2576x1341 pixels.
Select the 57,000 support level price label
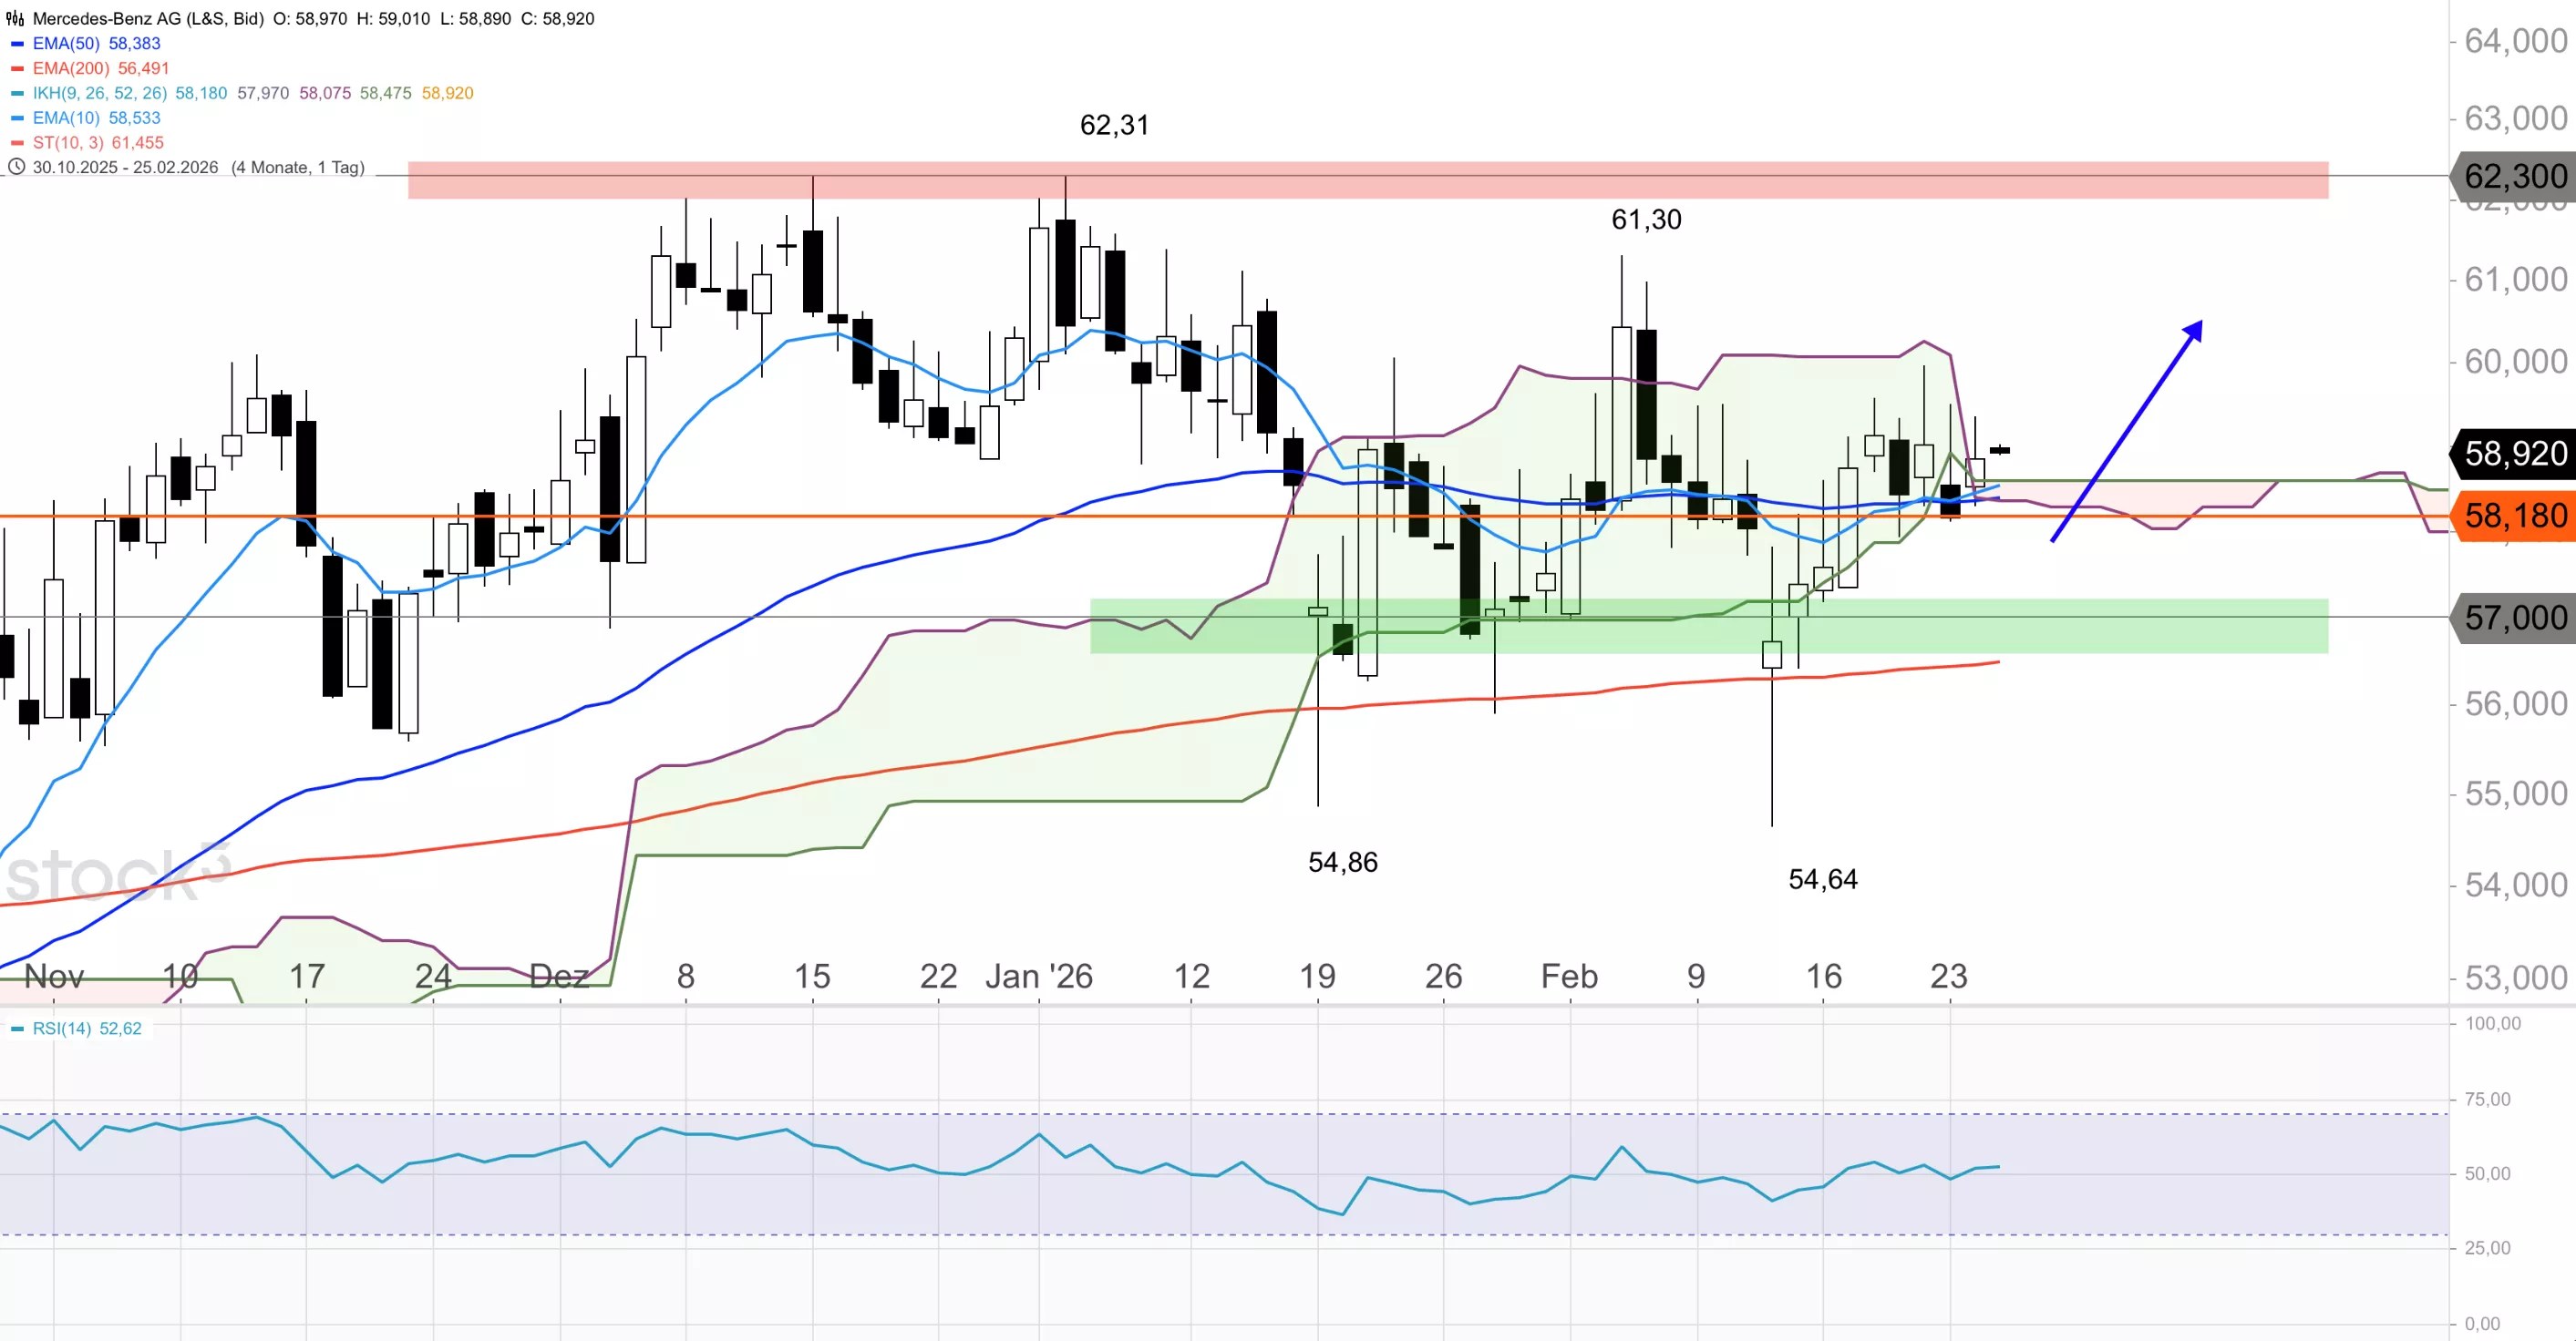coord(2513,618)
